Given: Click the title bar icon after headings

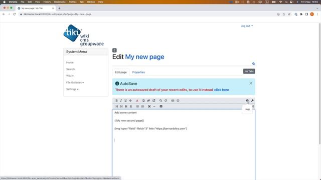Looking at the screenshot, I should 131,106.
